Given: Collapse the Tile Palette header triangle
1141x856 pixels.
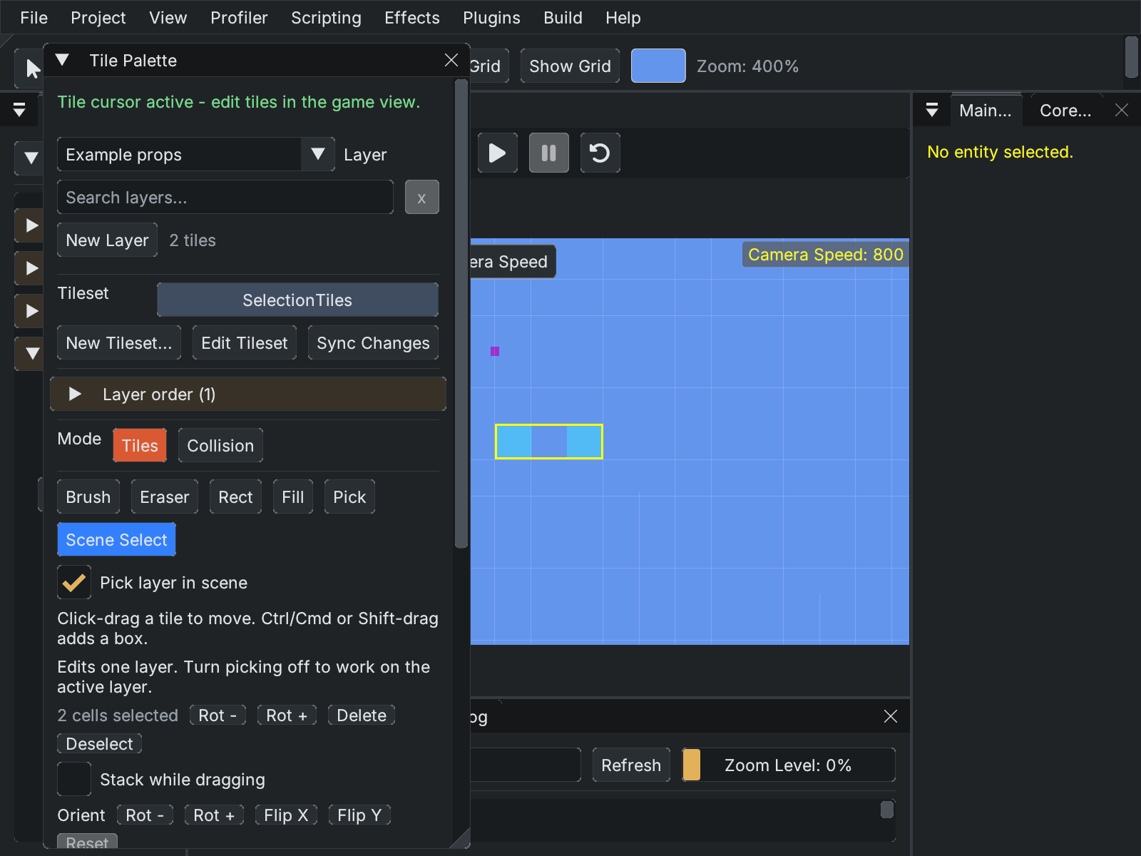Looking at the screenshot, I should pyautogui.click(x=62, y=60).
